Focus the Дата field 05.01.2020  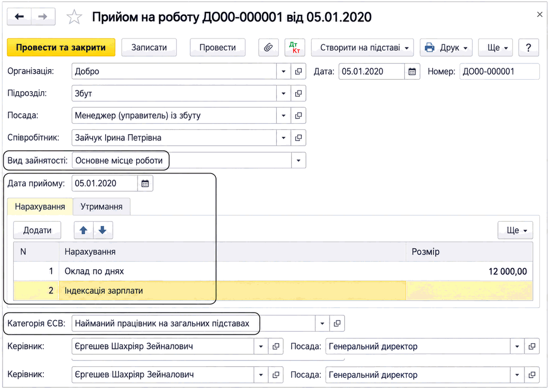[371, 71]
